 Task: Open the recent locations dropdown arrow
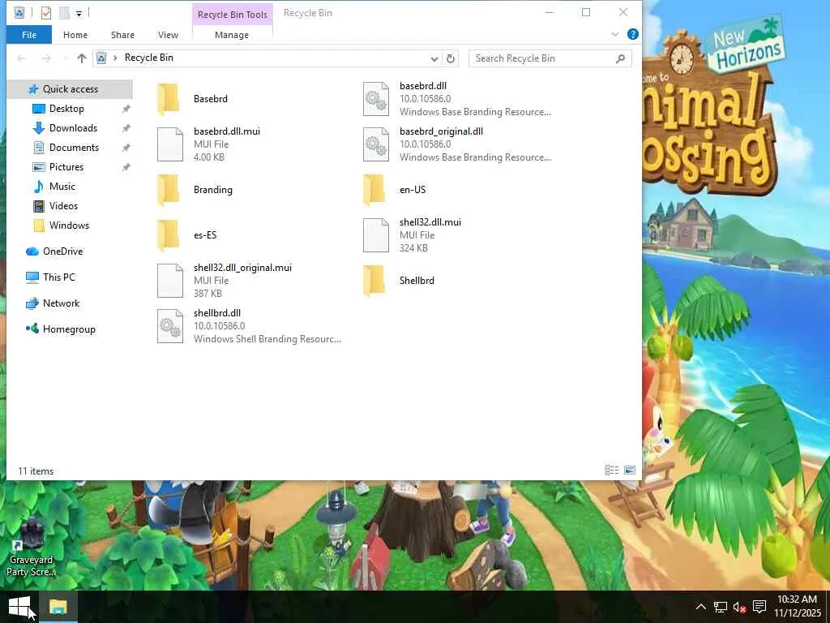click(x=65, y=58)
